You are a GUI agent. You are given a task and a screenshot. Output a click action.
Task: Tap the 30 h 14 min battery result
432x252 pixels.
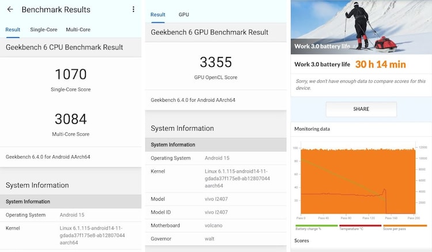pos(380,64)
